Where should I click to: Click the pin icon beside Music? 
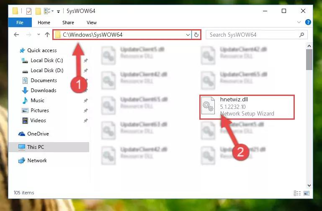[x=86, y=100]
